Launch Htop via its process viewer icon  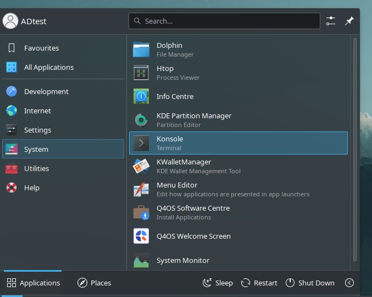pos(141,73)
